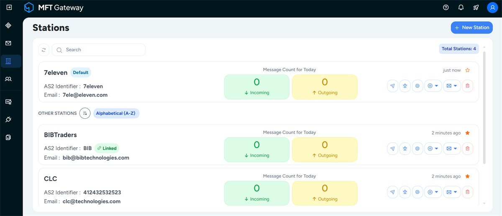502x216 pixels.
Task: Refresh the stations list
Action: tap(44, 50)
